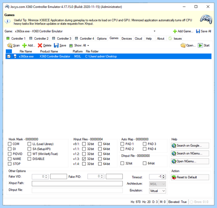The width and height of the screenshot is (217, 208).
Task: Click the XInput Path input field
Action: click(77, 183)
